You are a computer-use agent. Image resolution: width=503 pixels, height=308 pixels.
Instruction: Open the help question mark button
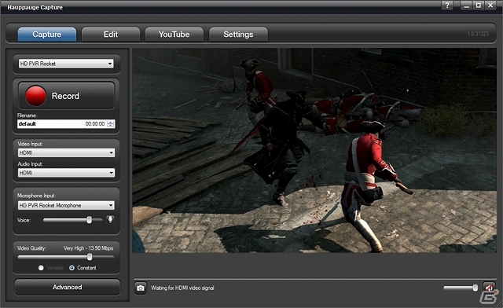pos(447,5)
